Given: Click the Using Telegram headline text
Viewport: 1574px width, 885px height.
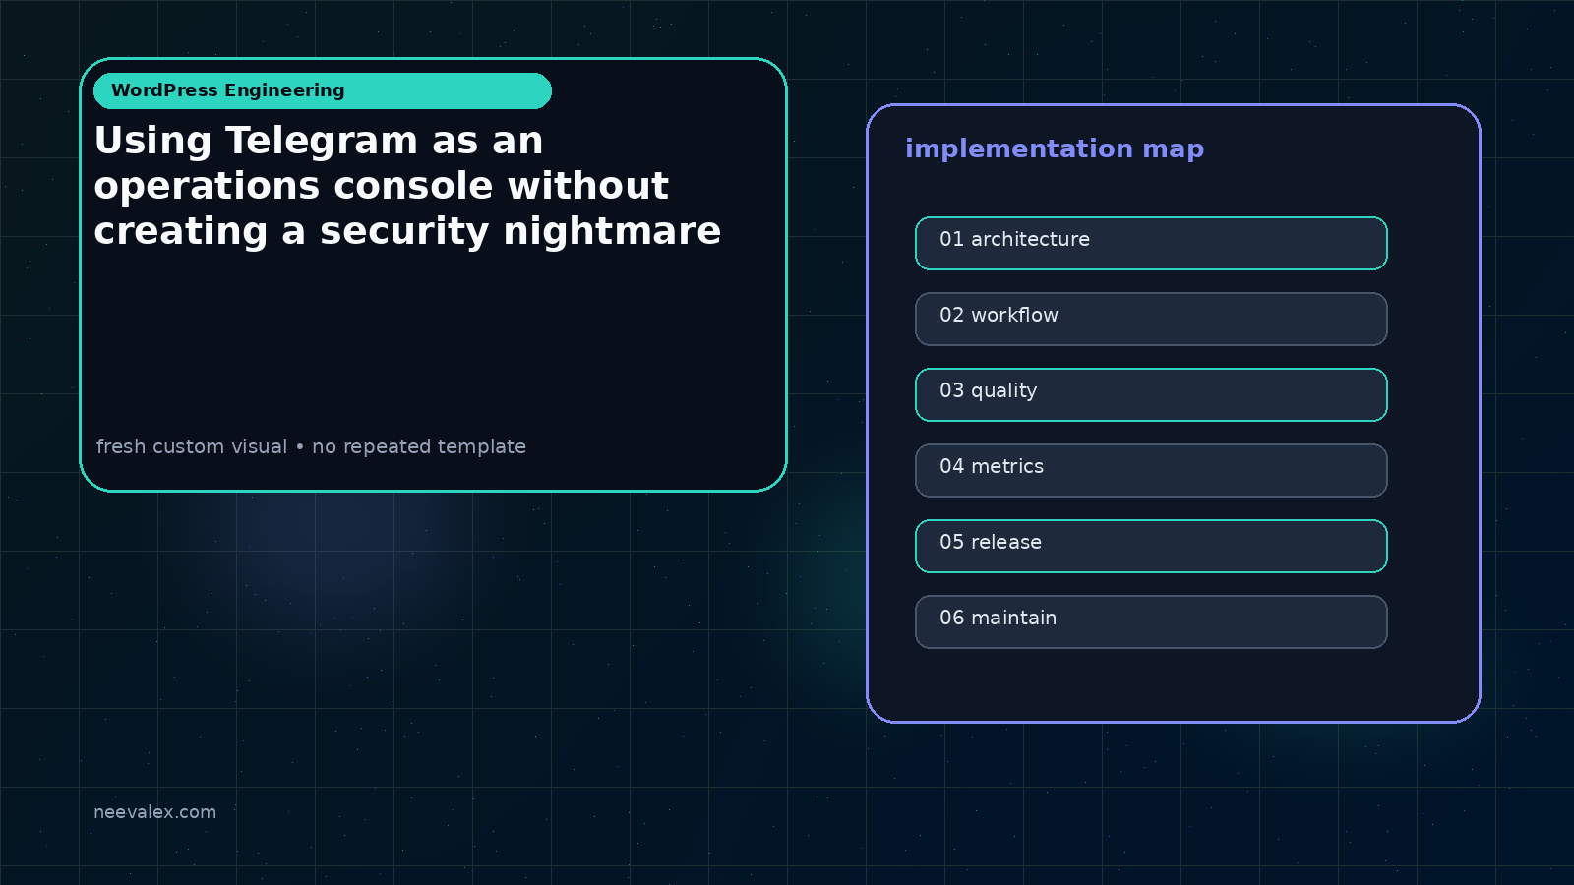Looking at the screenshot, I should point(407,186).
